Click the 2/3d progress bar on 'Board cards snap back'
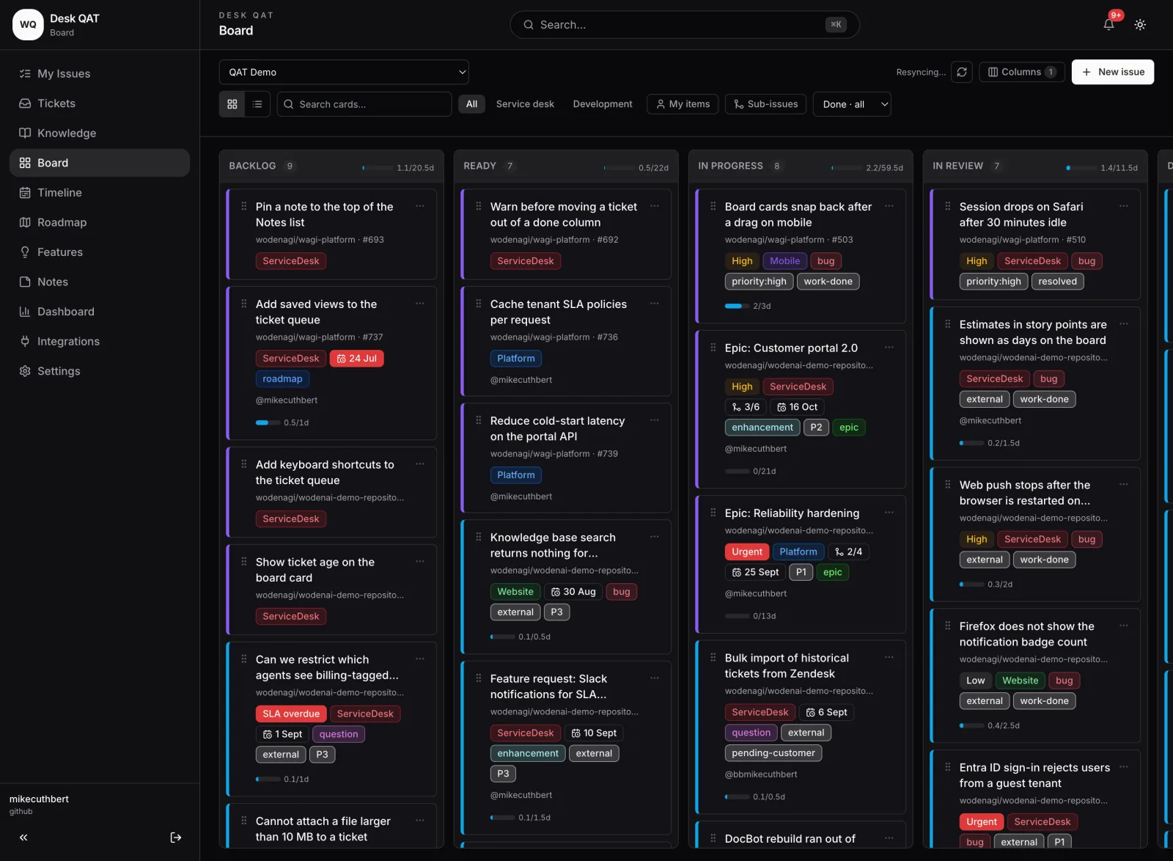This screenshot has height=861, width=1173. [737, 306]
